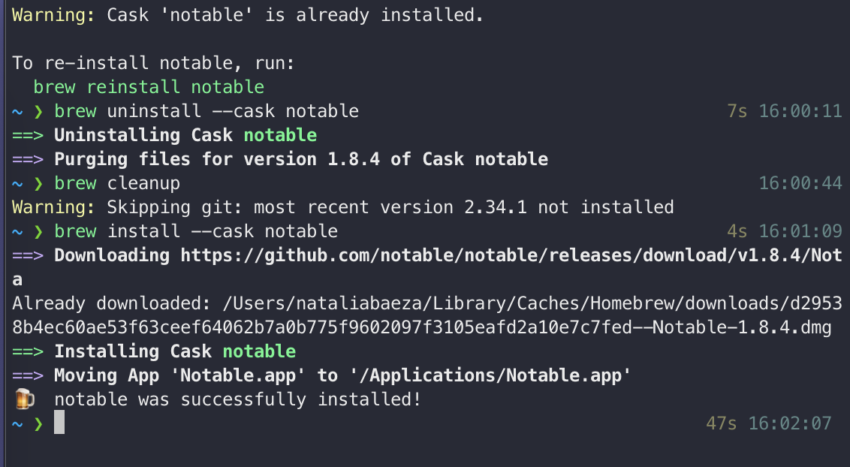Click the timestamp 16:00:11
The height and width of the screenshot is (467, 850).
(800, 111)
